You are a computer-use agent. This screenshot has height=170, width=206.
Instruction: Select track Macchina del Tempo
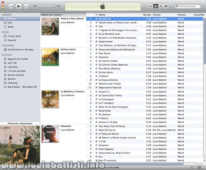coord(145,84)
